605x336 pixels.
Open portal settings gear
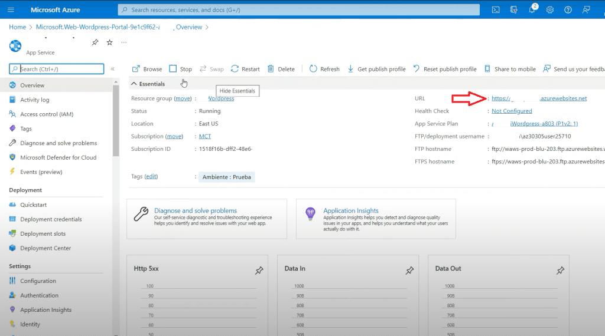[550, 9]
